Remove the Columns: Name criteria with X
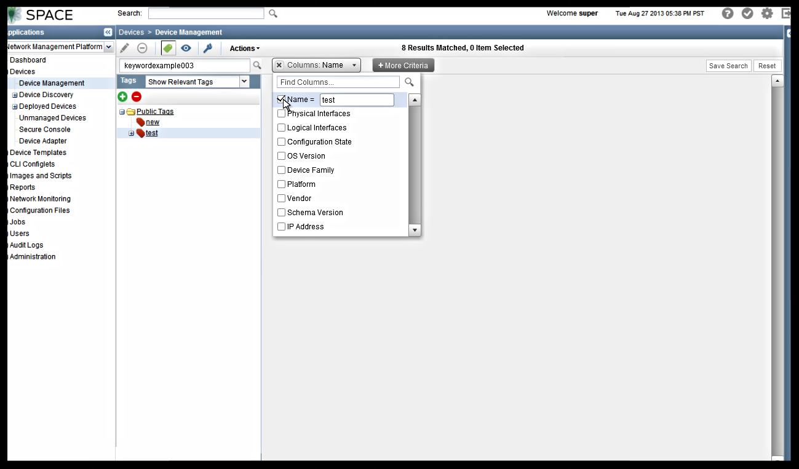 (279, 65)
